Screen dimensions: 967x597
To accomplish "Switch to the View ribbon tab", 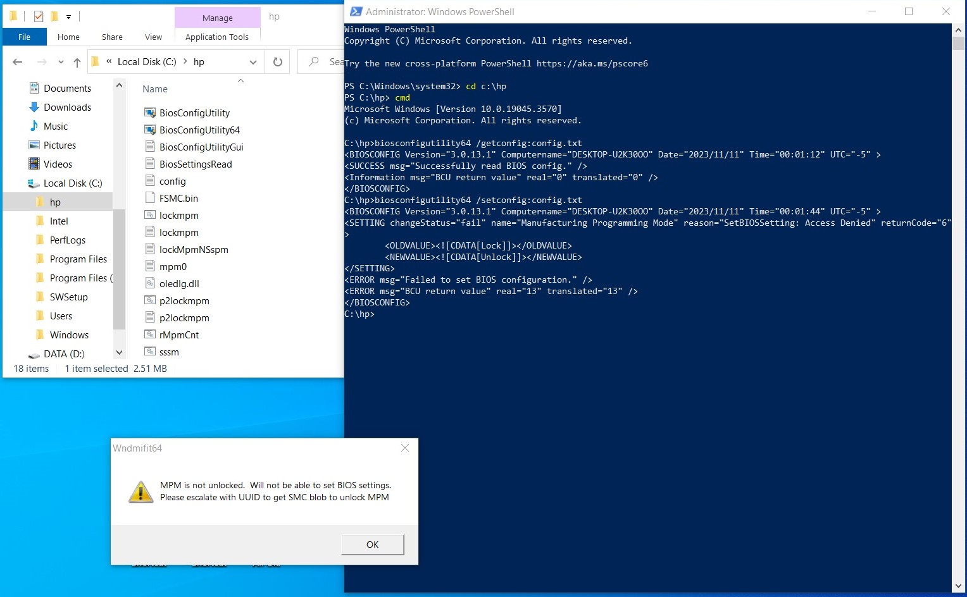I will [x=153, y=37].
